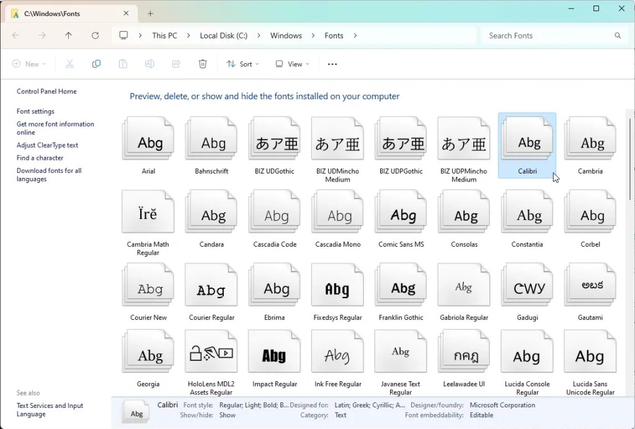
Task: Select the Cascadia Code font icon
Action: tap(275, 211)
